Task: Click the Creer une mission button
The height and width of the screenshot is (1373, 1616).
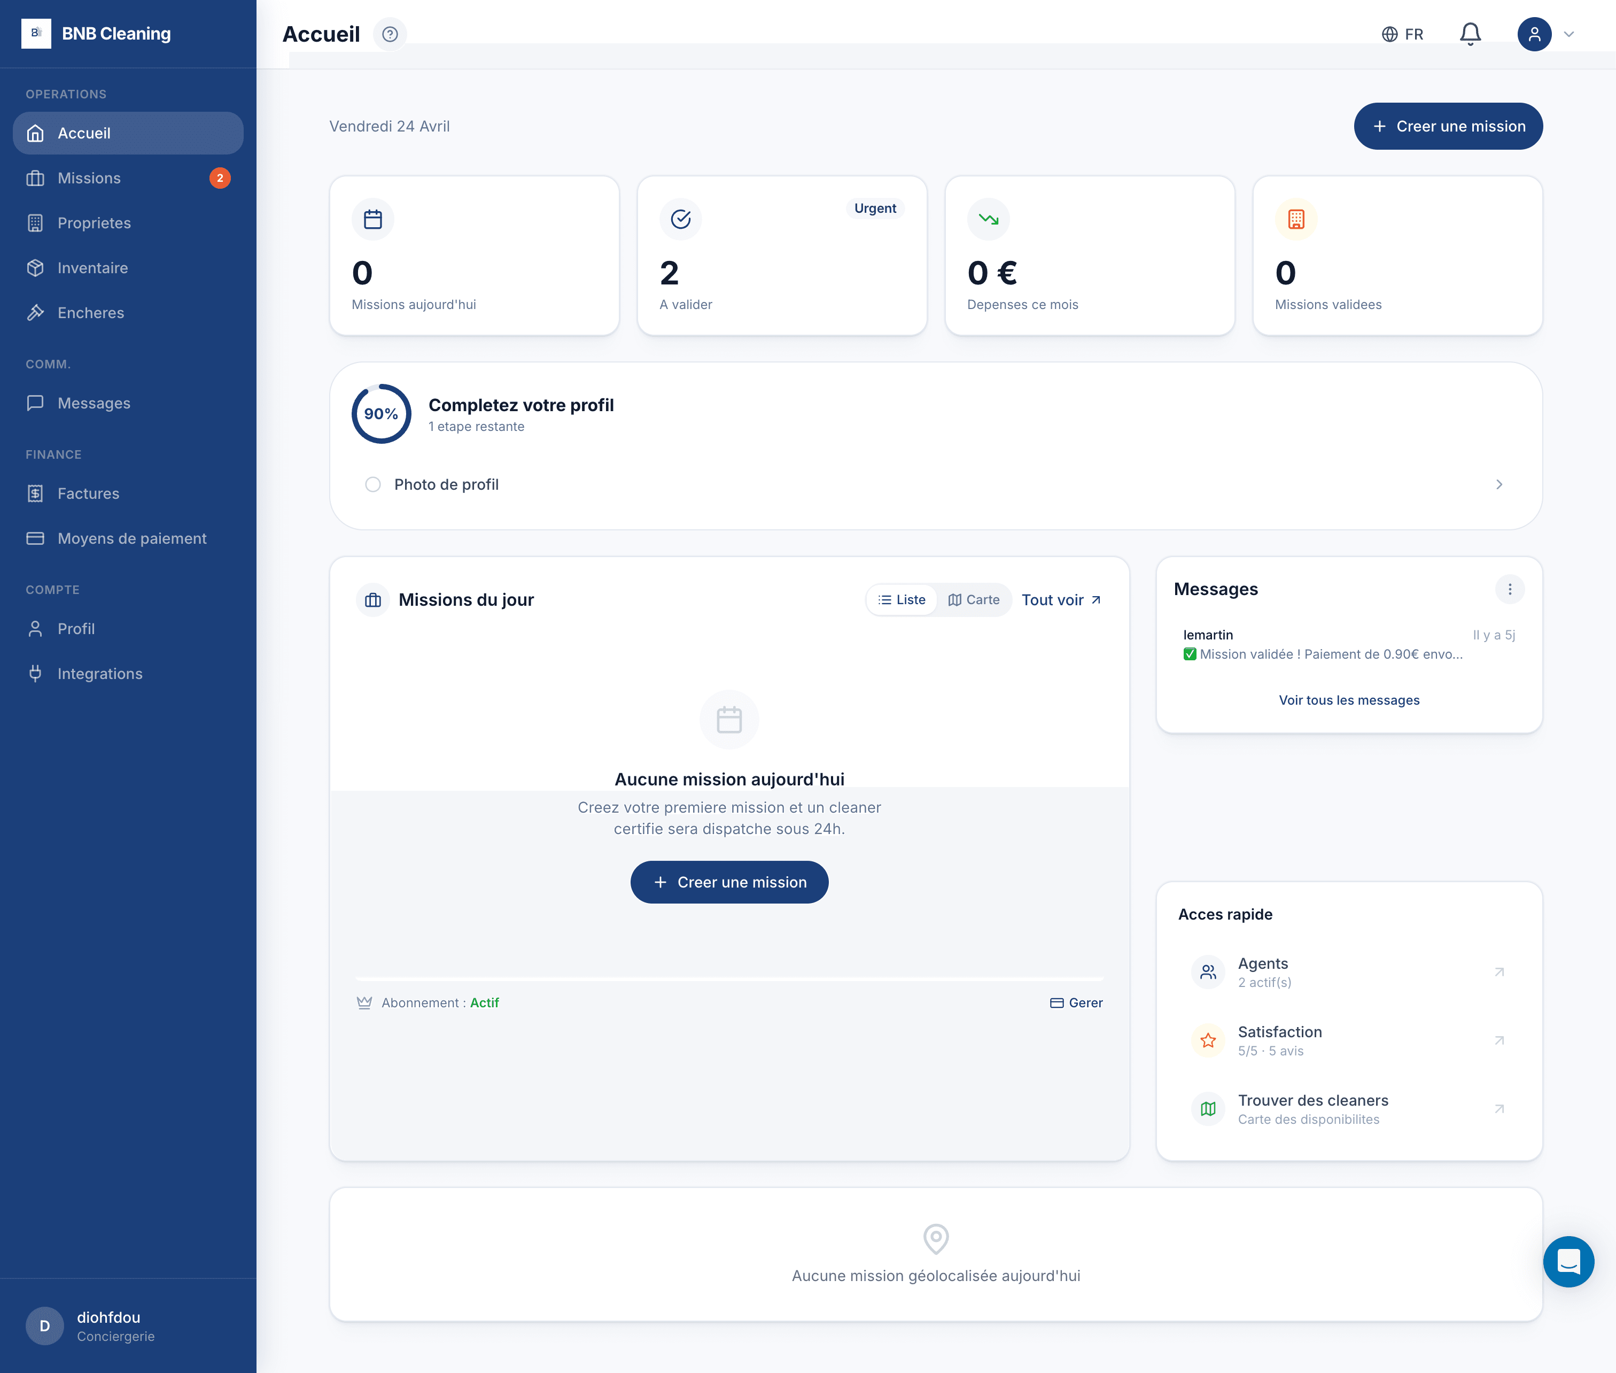Action: pyautogui.click(x=1448, y=125)
